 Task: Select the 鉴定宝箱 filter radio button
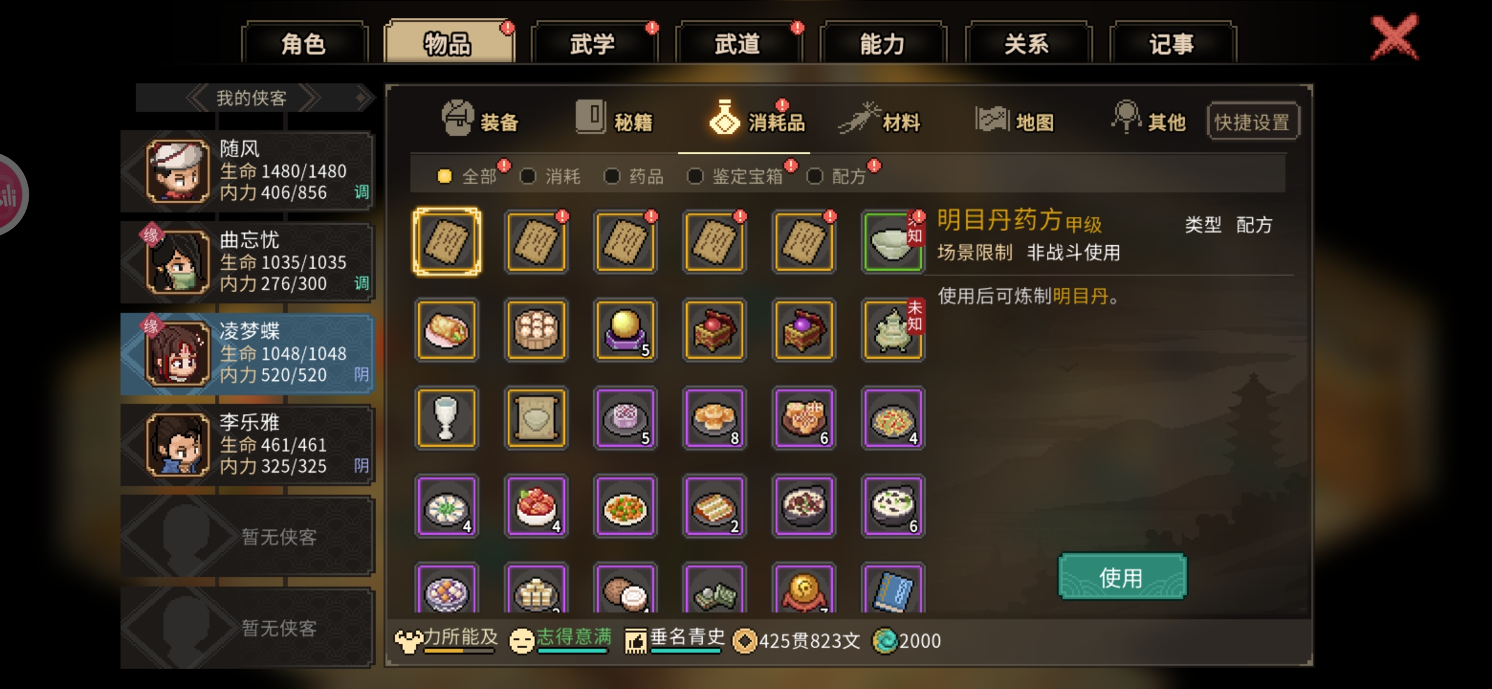[x=695, y=176]
